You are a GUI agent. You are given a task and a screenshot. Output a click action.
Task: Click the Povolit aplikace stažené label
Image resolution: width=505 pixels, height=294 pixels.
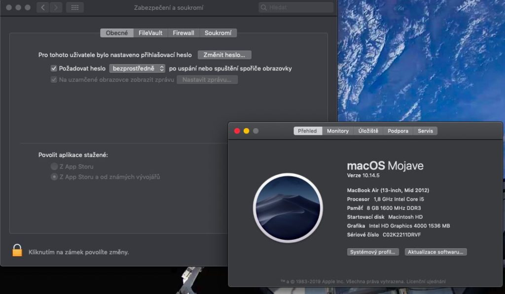(73, 155)
